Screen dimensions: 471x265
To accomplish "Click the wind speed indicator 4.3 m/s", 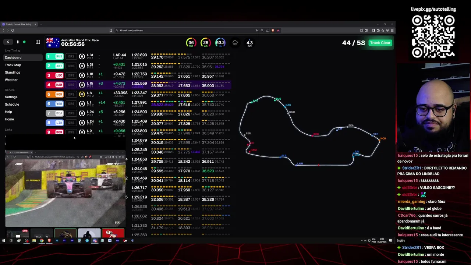I will (249, 43).
